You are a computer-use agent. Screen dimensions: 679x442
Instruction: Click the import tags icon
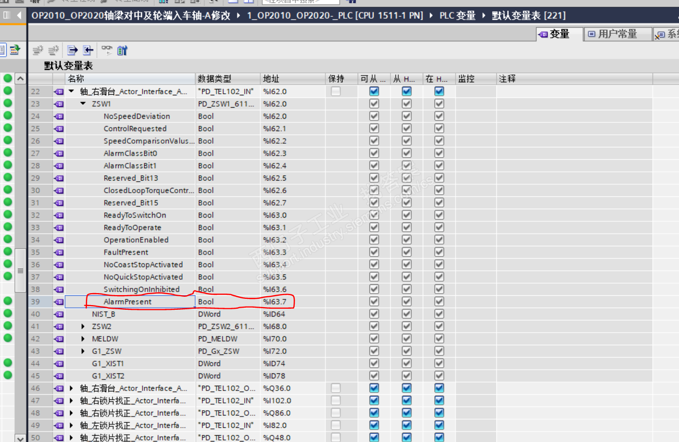click(x=88, y=50)
